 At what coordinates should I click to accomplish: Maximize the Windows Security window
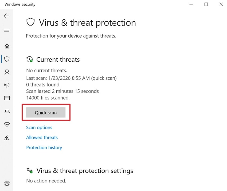(206, 4)
